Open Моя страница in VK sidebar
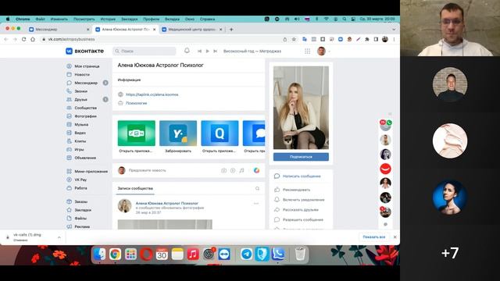Image resolution: width=500 pixels, height=281 pixels. (x=84, y=66)
